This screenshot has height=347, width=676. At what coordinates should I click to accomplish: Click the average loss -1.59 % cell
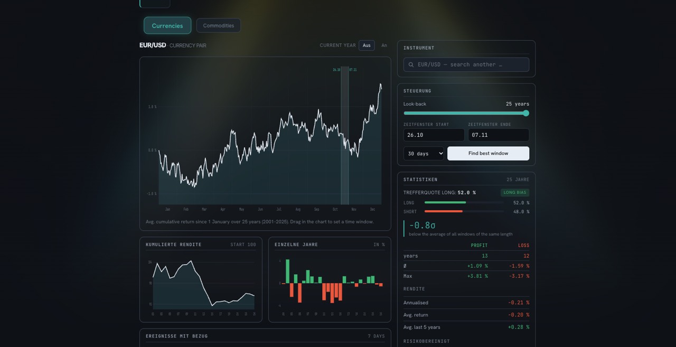click(519, 266)
